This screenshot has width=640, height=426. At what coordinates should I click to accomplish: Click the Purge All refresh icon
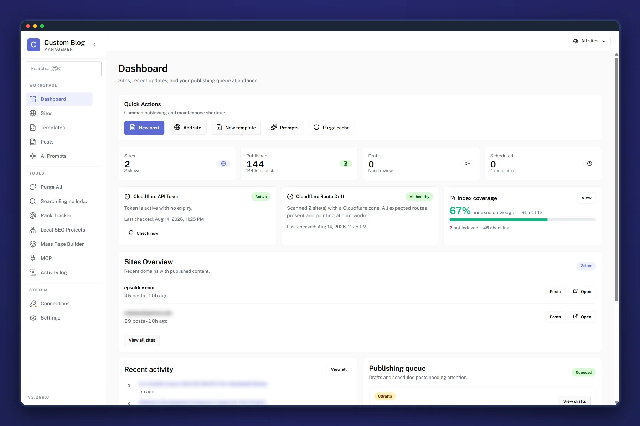coord(33,187)
